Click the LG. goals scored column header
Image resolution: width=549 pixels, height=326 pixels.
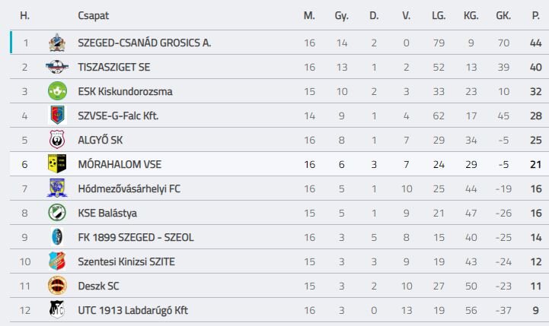[x=439, y=16]
